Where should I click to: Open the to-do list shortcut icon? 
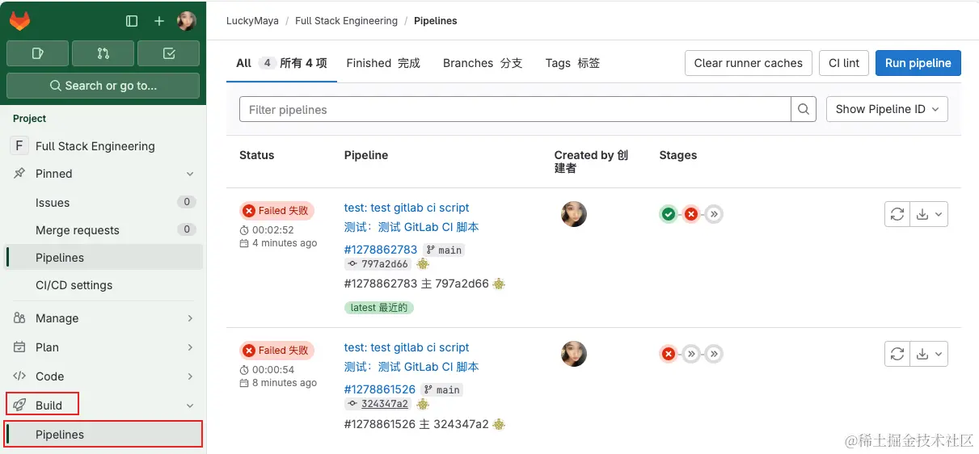[x=168, y=53]
